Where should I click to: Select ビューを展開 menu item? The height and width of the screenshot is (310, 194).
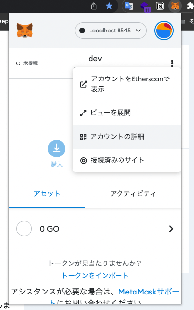[x=127, y=113]
